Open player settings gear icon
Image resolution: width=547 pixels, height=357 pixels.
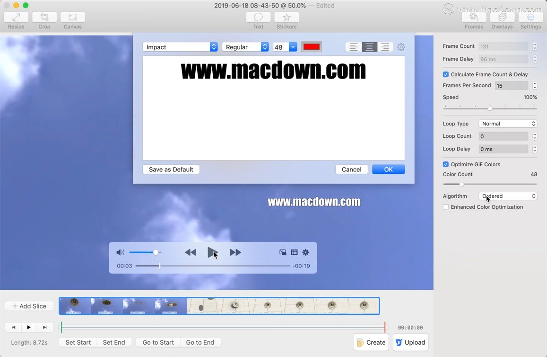pyautogui.click(x=305, y=252)
